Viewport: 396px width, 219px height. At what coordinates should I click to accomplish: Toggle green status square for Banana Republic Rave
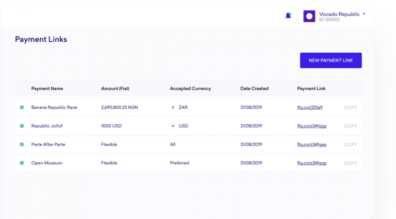(x=22, y=108)
